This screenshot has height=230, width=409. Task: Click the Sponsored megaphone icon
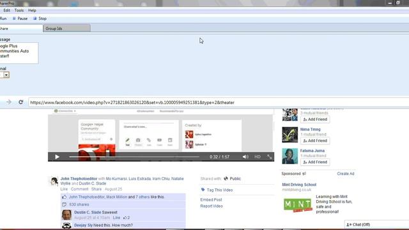304,174
